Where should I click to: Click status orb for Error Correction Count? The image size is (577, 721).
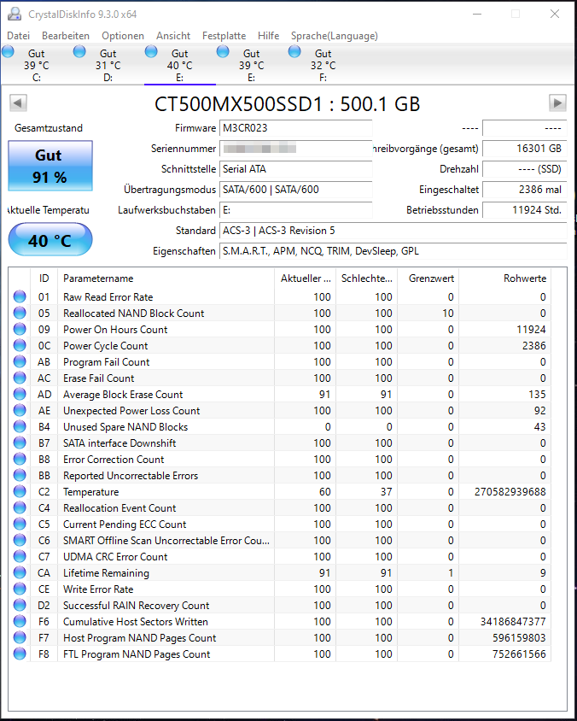coord(20,459)
